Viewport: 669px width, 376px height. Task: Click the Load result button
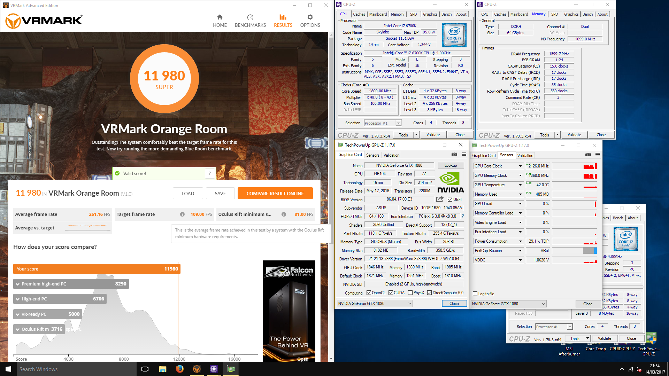coord(188,194)
